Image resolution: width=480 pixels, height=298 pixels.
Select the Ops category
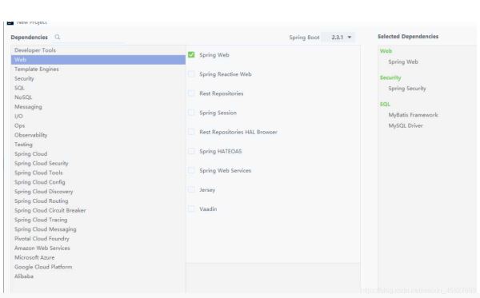(98, 125)
